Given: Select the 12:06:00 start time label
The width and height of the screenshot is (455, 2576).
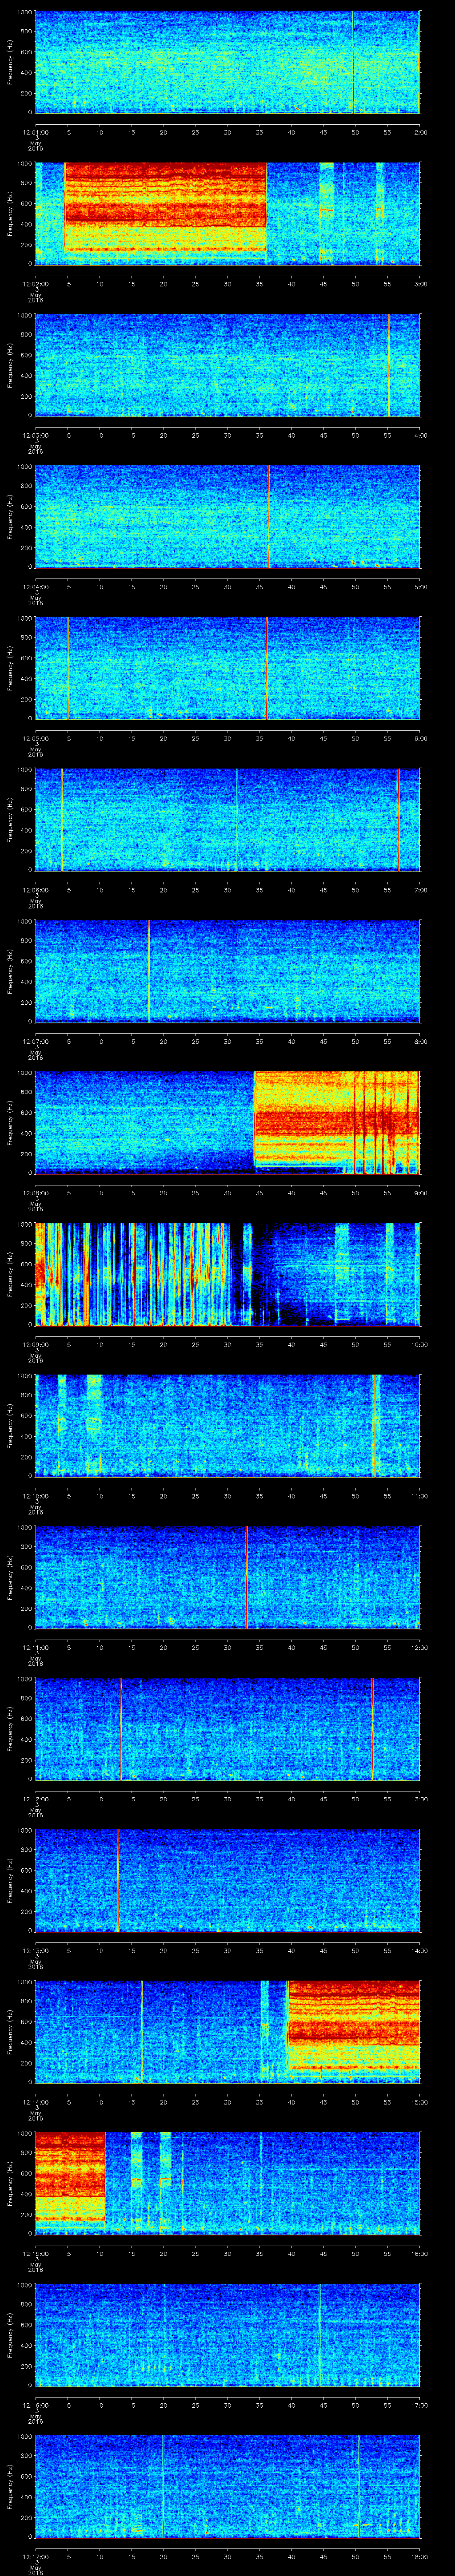Looking at the screenshot, I should click(x=35, y=890).
